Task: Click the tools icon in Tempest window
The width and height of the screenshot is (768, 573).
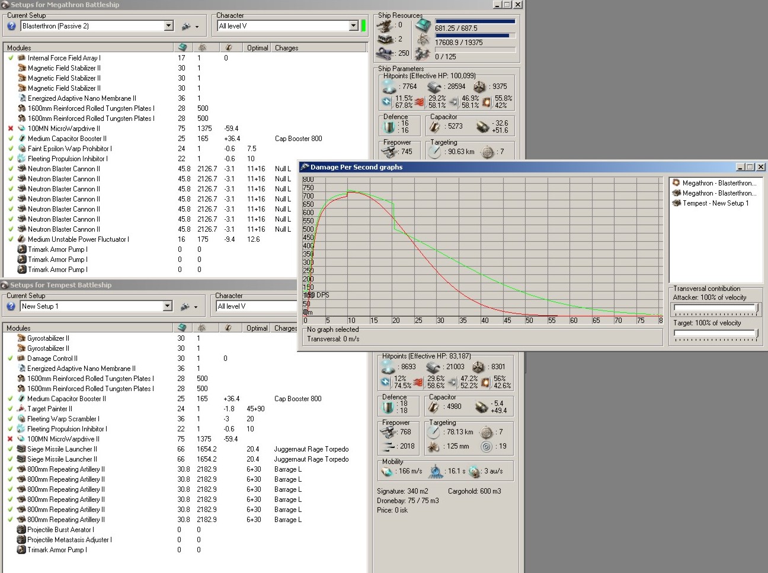Action: pos(185,306)
